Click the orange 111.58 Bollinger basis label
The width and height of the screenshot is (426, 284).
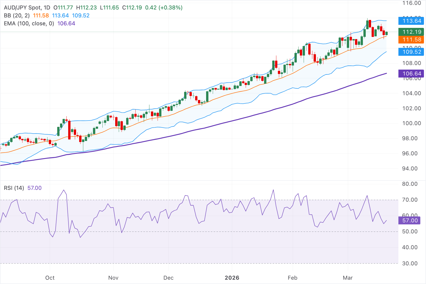click(411, 40)
